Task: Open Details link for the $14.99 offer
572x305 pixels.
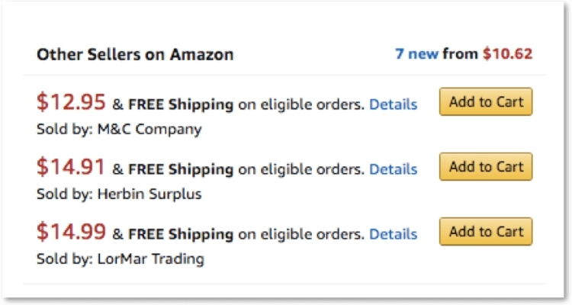Action: (393, 234)
